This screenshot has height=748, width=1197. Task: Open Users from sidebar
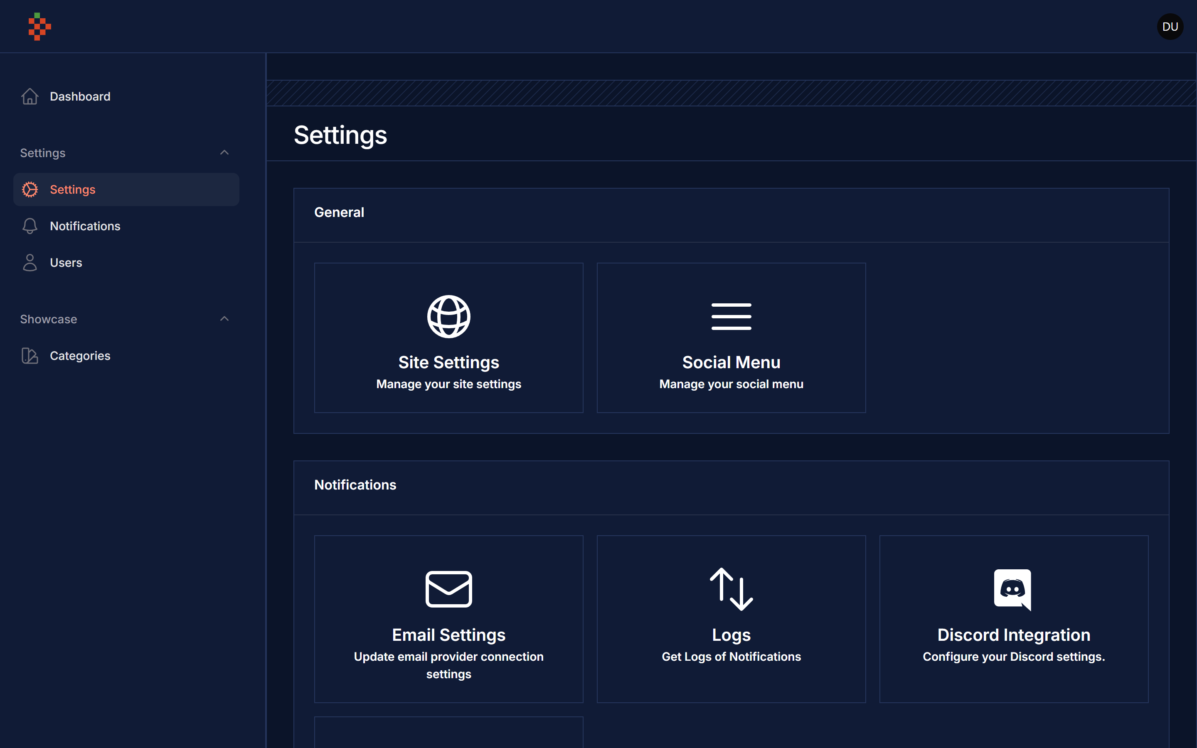126,263
